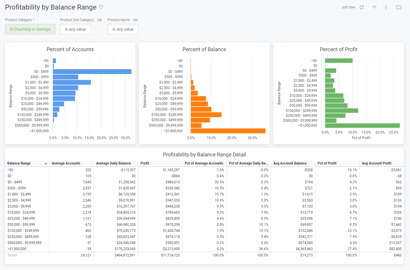Click link icon beside Product Sub Category

[100, 20]
